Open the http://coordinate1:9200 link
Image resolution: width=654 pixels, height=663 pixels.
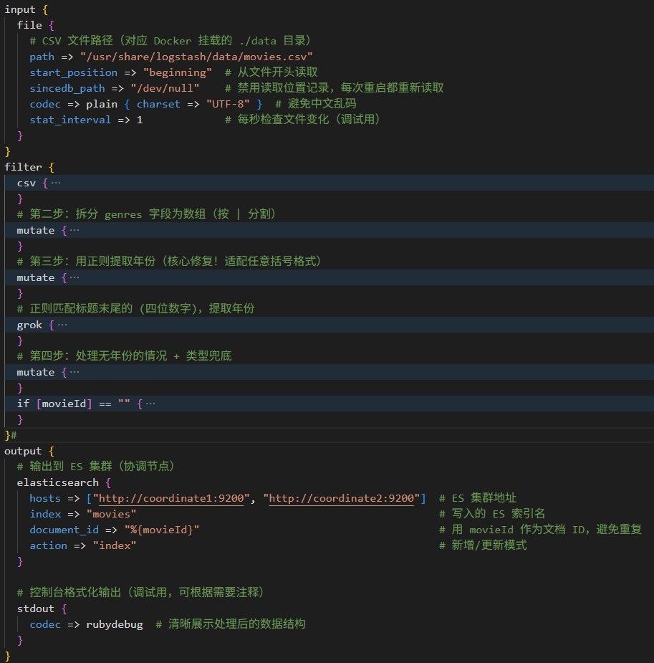pyautogui.click(x=171, y=499)
